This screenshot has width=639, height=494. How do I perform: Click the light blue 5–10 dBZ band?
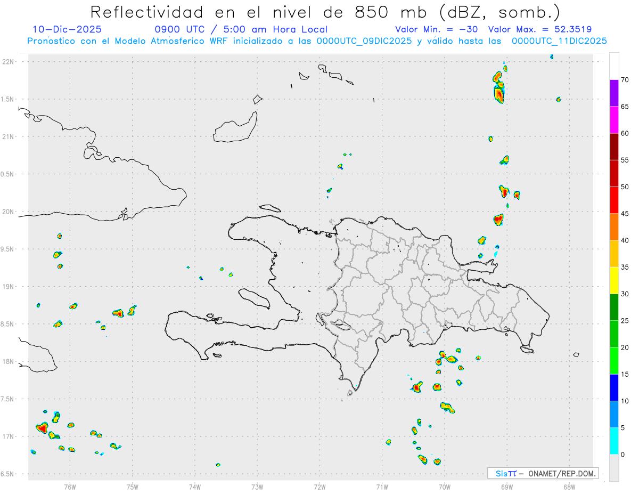pos(614,415)
